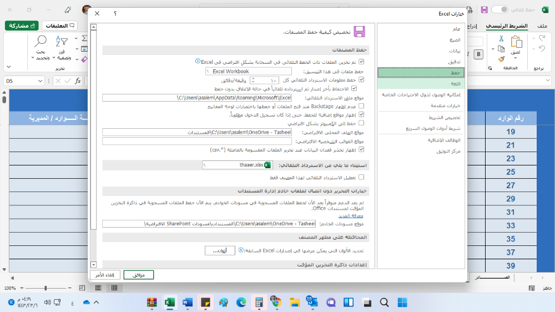
Task: Click the Colors... button
Action: (220, 250)
